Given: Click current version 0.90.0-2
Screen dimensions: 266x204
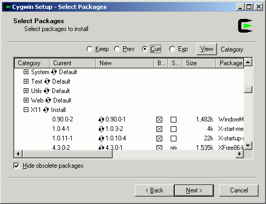Looking at the screenshot, I should coord(63,119).
